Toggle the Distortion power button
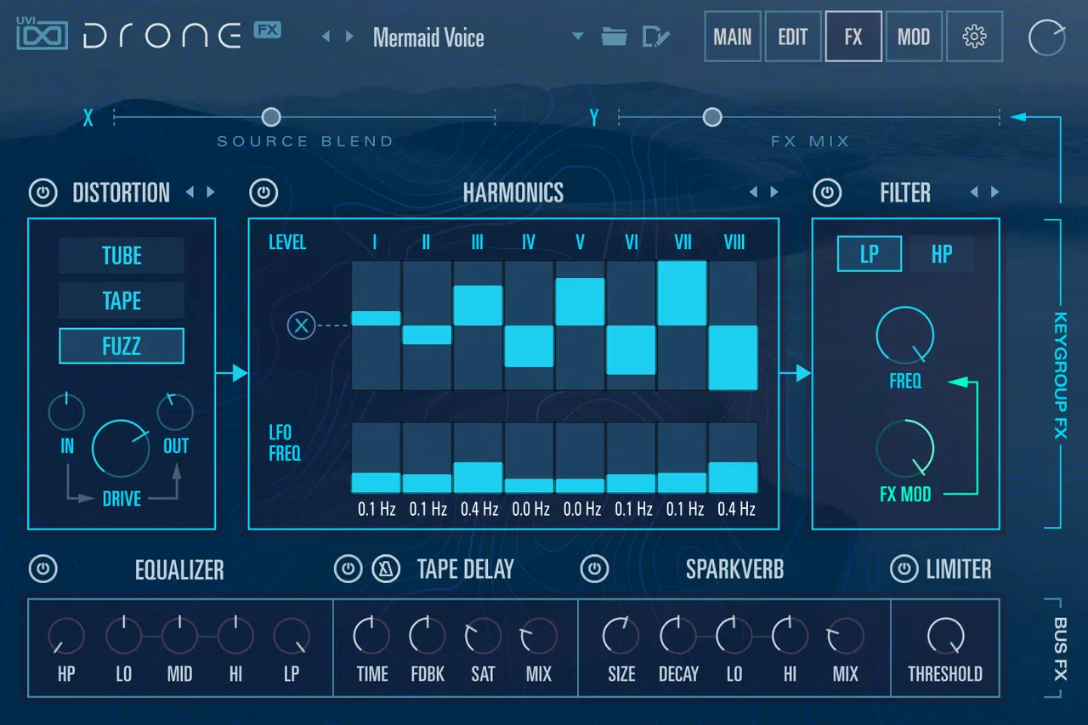This screenshot has height=725, width=1088. coord(42,193)
